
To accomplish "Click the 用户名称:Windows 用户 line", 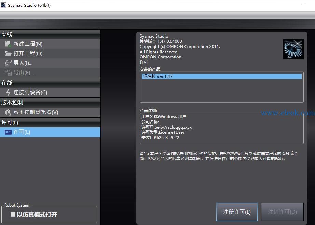I will pos(164,117).
